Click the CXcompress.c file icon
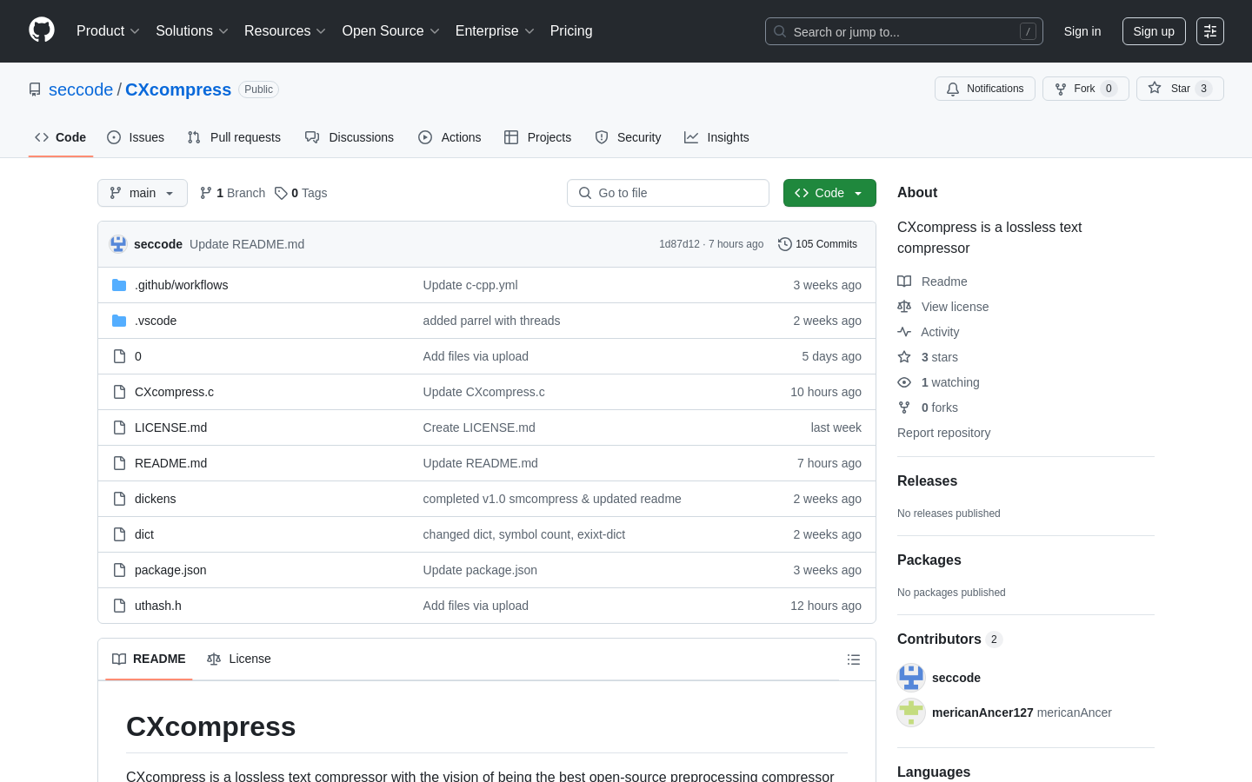This screenshot has width=1252, height=782. pos(119,392)
